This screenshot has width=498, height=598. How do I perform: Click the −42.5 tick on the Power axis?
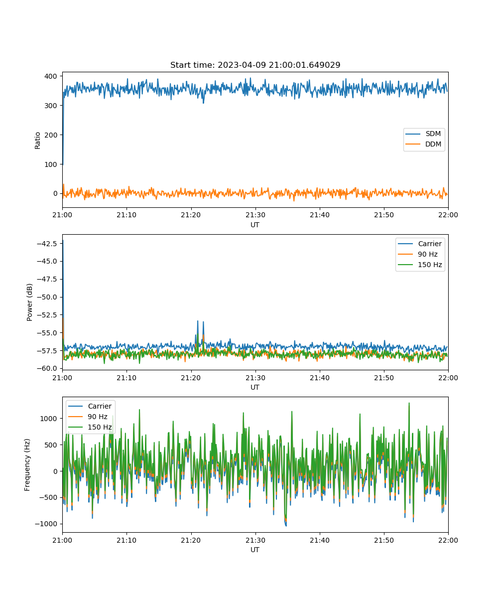click(47, 244)
